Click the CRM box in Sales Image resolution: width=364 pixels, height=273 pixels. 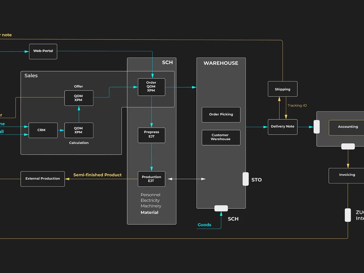43,130
